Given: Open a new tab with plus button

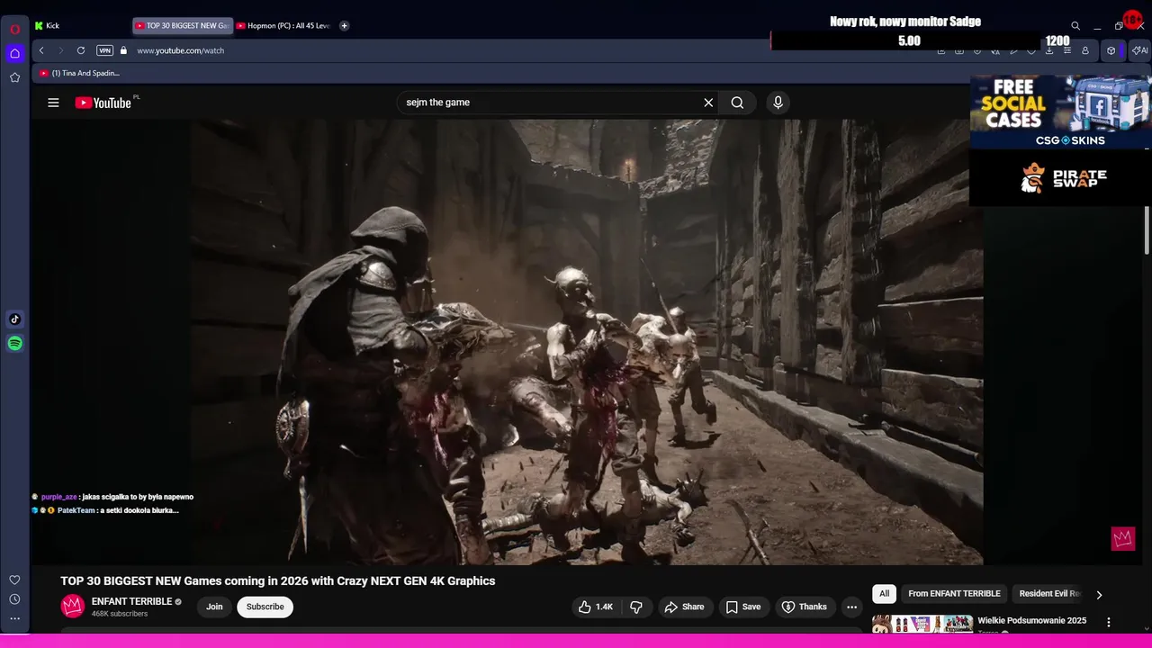Looking at the screenshot, I should (344, 25).
